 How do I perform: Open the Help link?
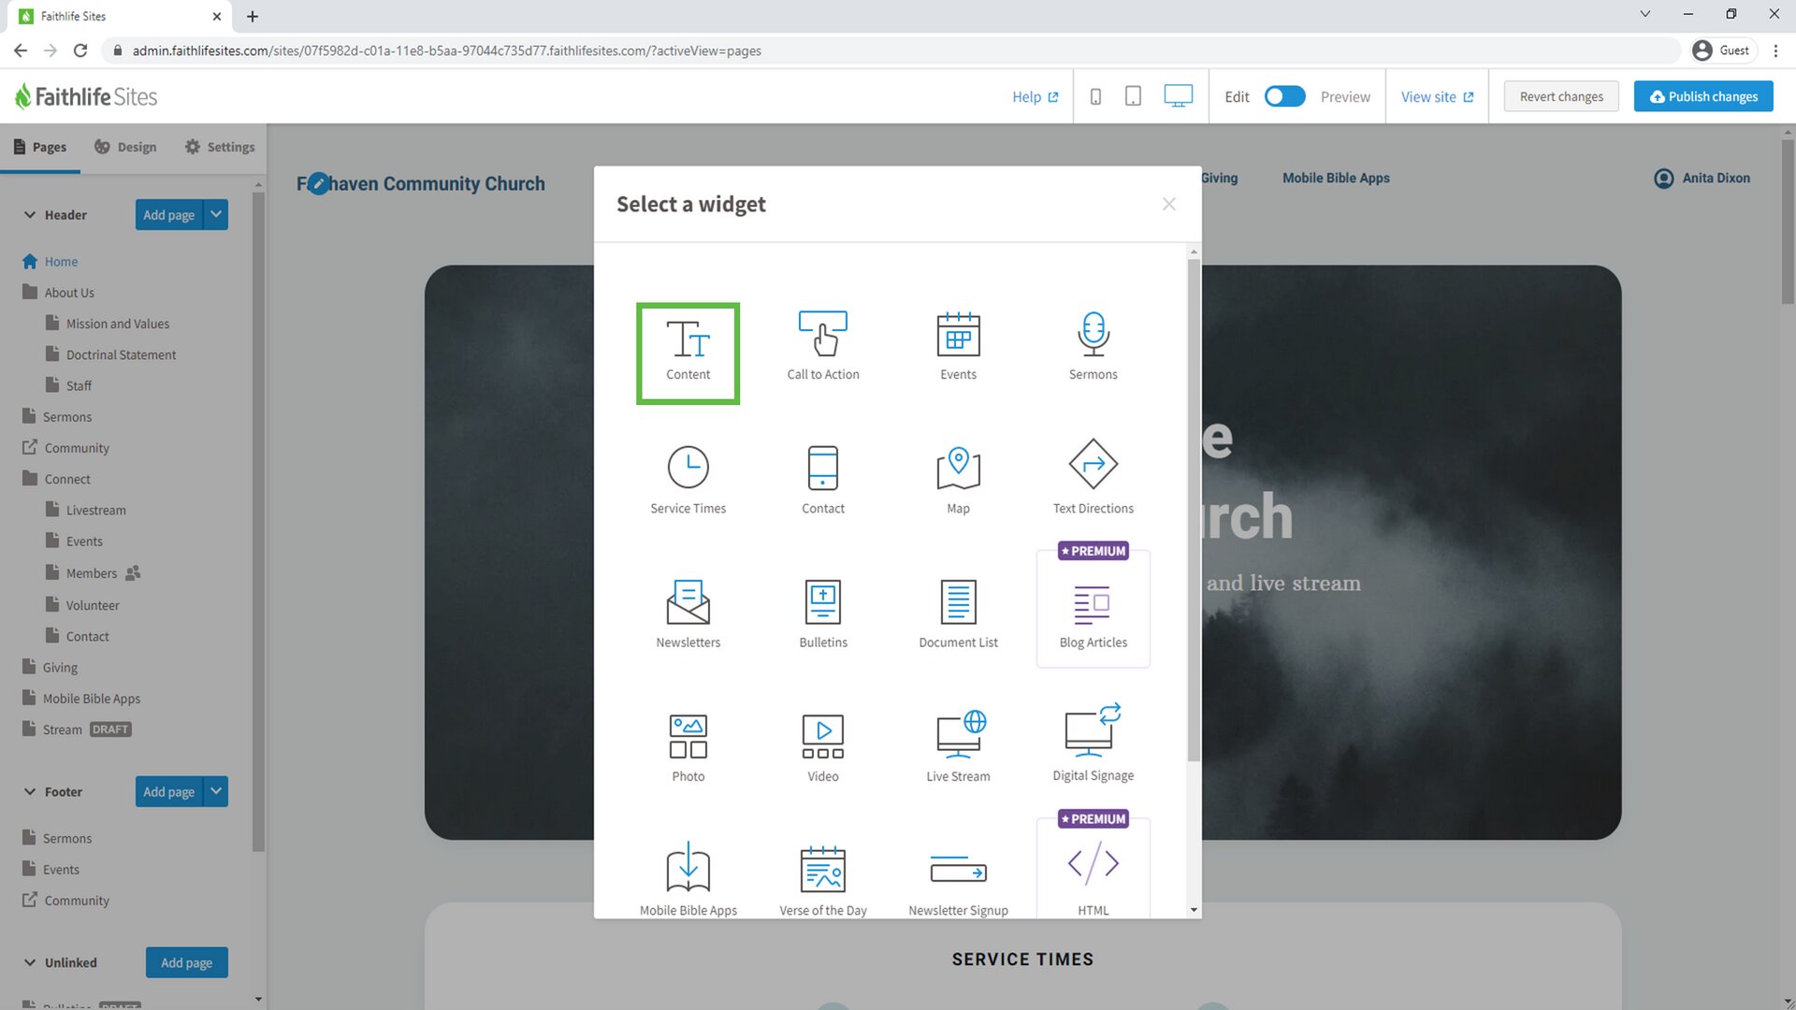[1035, 96]
